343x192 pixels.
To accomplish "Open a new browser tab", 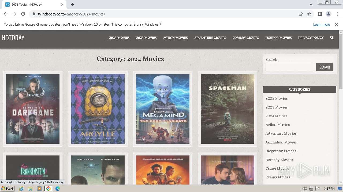I will (72, 5).
